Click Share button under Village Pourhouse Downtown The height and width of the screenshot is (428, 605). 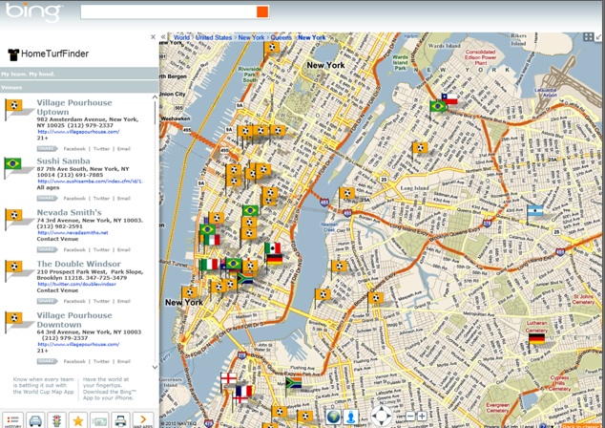(x=47, y=361)
